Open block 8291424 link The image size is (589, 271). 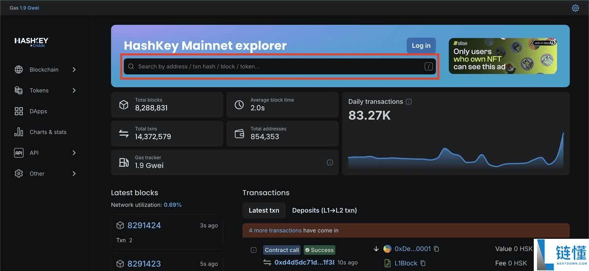[x=144, y=225]
